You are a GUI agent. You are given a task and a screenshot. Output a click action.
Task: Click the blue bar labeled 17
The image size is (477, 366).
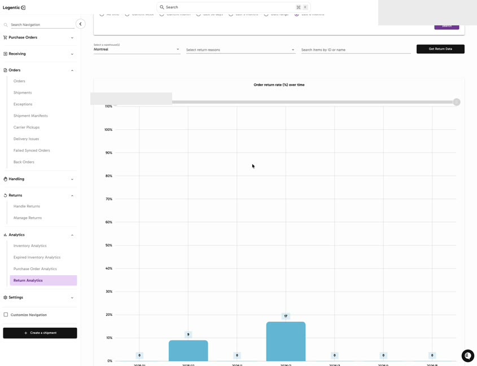(x=286, y=341)
